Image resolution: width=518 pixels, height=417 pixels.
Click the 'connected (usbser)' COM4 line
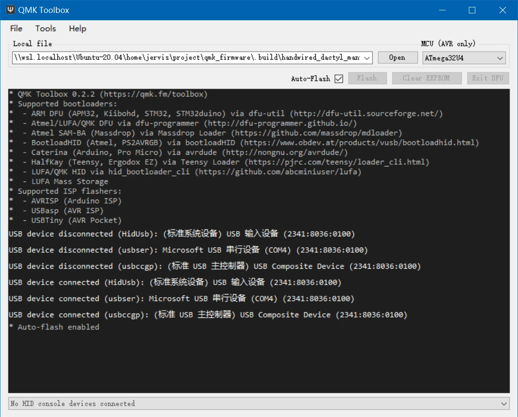click(x=182, y=298)
